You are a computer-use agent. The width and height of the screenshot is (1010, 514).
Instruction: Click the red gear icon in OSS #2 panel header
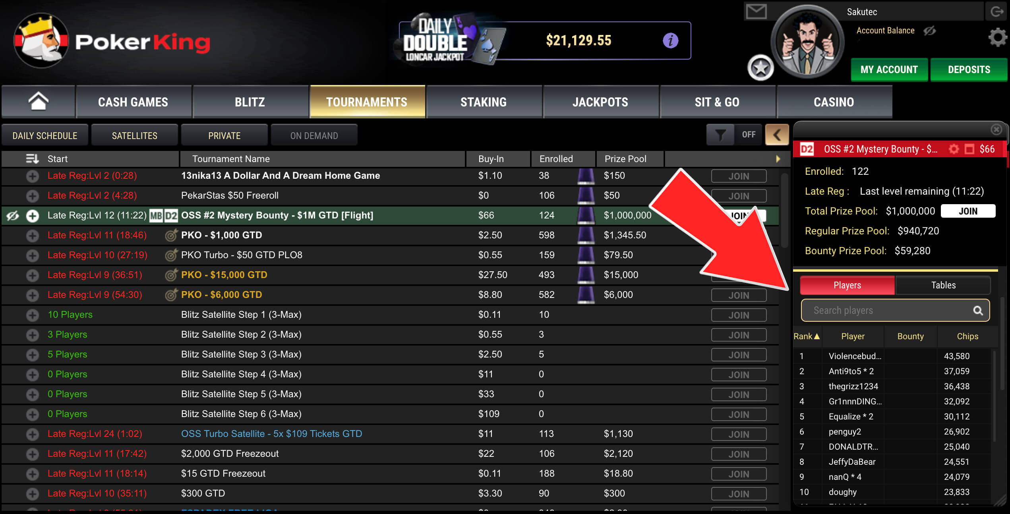[x=954, y=149]
